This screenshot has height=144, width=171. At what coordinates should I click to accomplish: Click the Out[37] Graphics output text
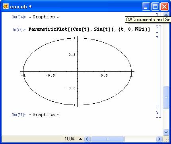(44, 114)
